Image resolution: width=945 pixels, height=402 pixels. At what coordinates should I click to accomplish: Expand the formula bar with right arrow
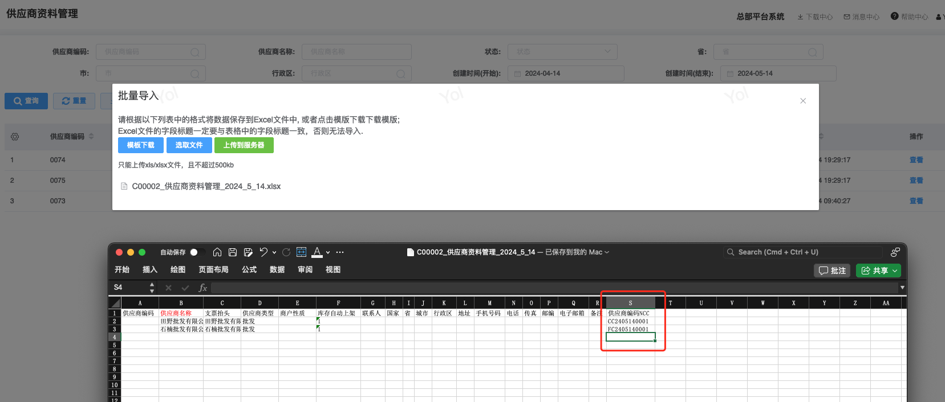point(902,288)
